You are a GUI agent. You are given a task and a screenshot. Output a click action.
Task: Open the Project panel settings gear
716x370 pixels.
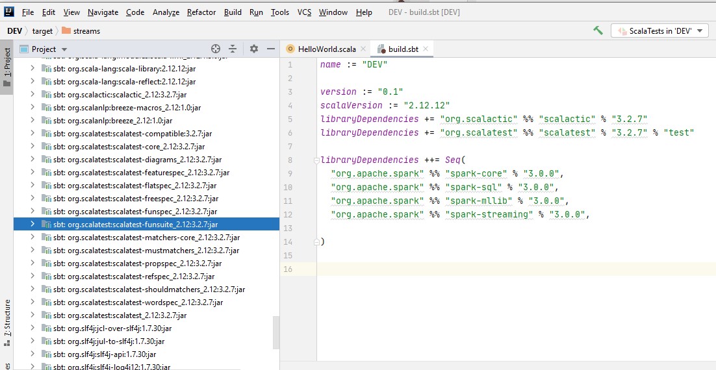pos(254,49)
